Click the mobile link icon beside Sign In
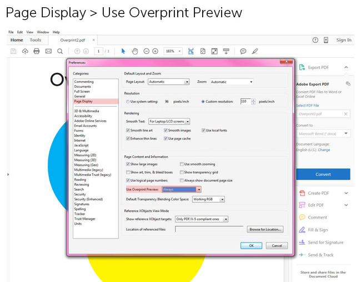This screenshot has height=282, width=361. 326,40
